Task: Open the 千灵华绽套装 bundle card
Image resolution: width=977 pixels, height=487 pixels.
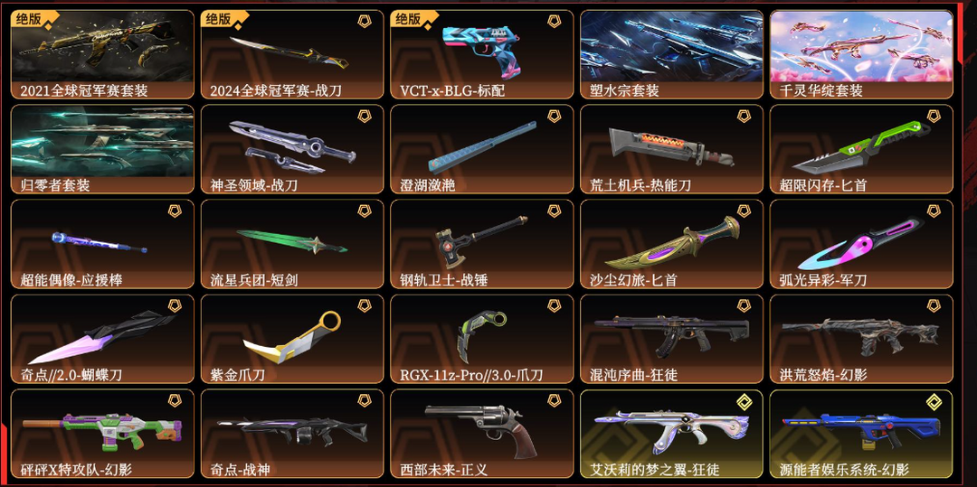Action: pyautogui.click(x=861, y=55)
